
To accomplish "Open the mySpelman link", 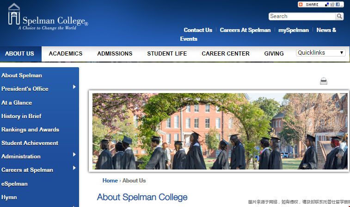I will click(294, 30).
